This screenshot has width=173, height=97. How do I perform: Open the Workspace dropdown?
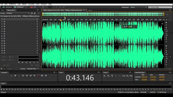(138, 7)
